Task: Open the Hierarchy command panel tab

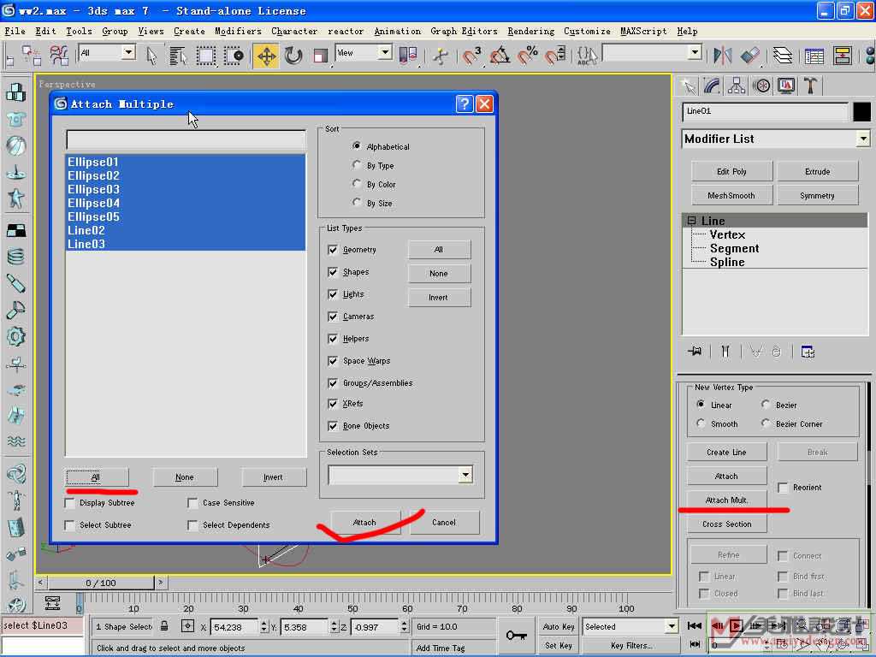Action: pyautogui.click(x=736, y=86)
